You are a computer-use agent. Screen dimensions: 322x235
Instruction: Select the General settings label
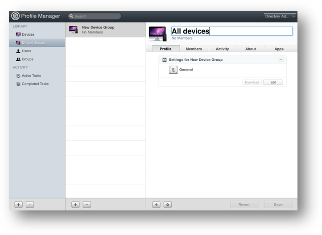pyautogui.click(x=186, y=70)
